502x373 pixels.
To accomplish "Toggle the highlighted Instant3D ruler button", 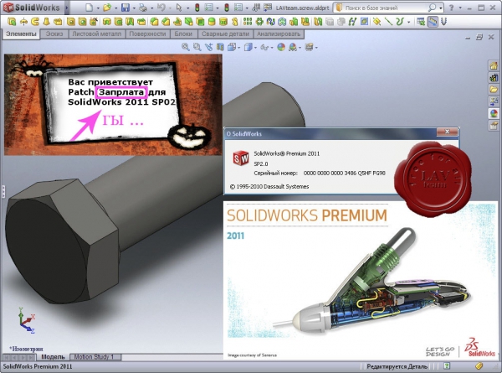I will [x=433, y=22].
